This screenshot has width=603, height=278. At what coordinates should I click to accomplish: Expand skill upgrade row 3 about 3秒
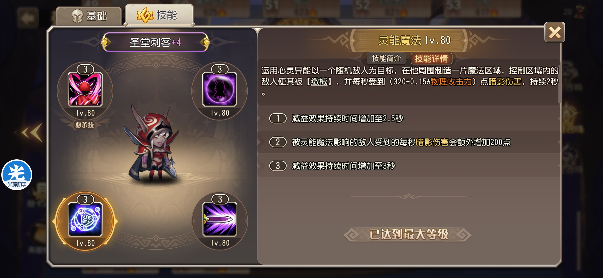[409, 166]
